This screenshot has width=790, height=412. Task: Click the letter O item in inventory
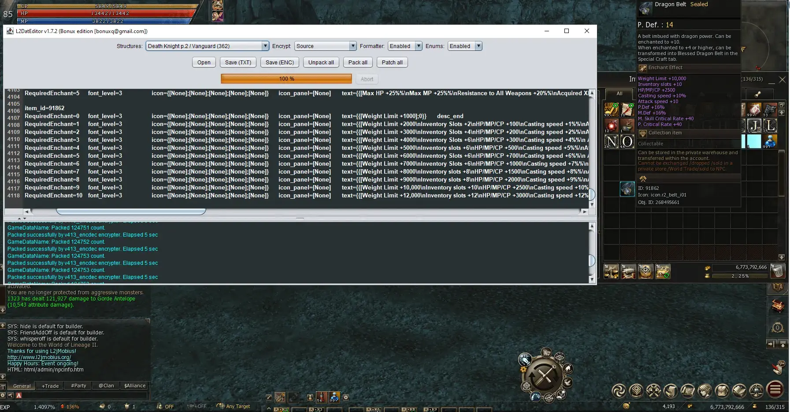coord(627,141)
